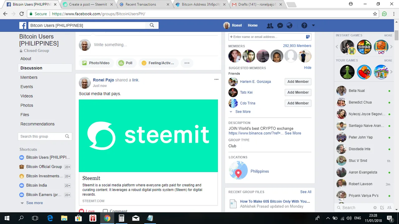Open the 292,903 Members link
Screen dimensions: 399x224
point(297,46)
